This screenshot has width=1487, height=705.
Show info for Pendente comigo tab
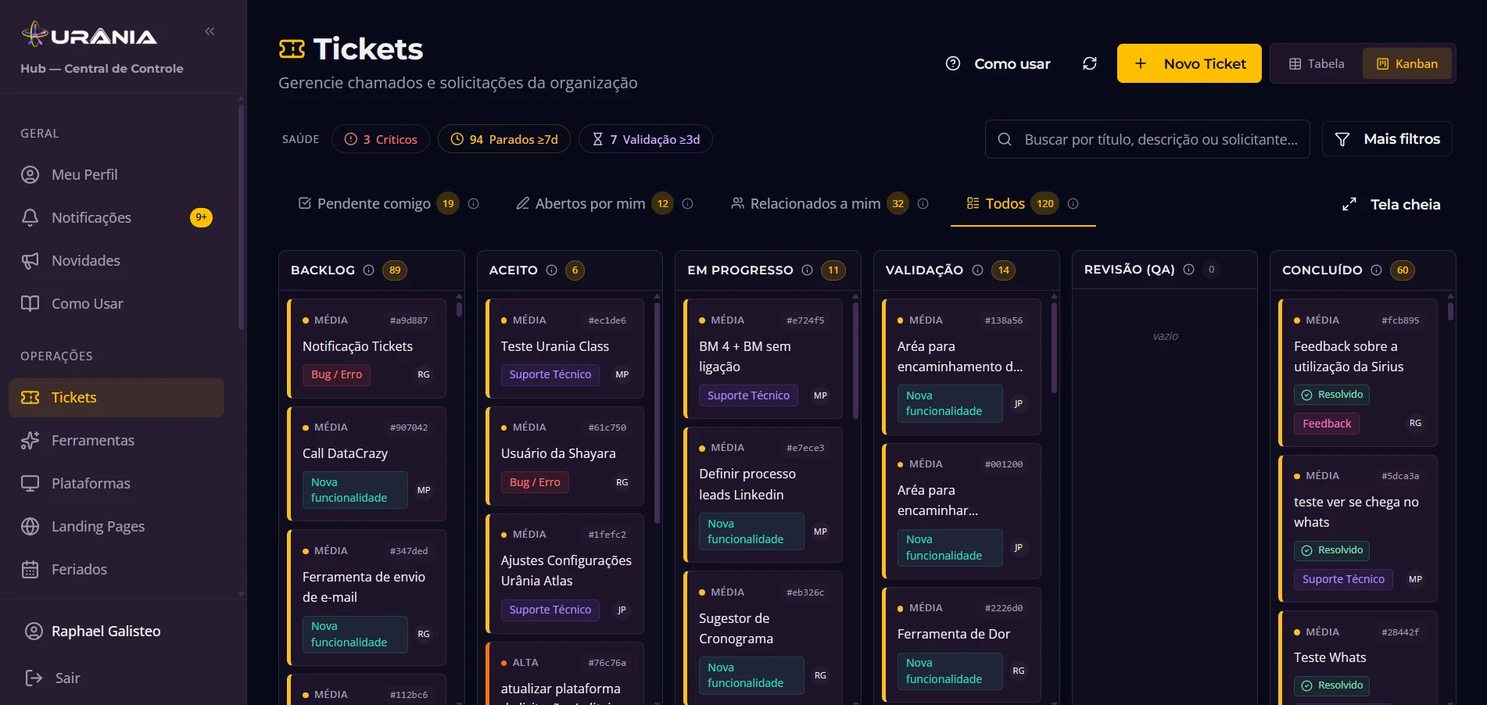tap(473, 203)
